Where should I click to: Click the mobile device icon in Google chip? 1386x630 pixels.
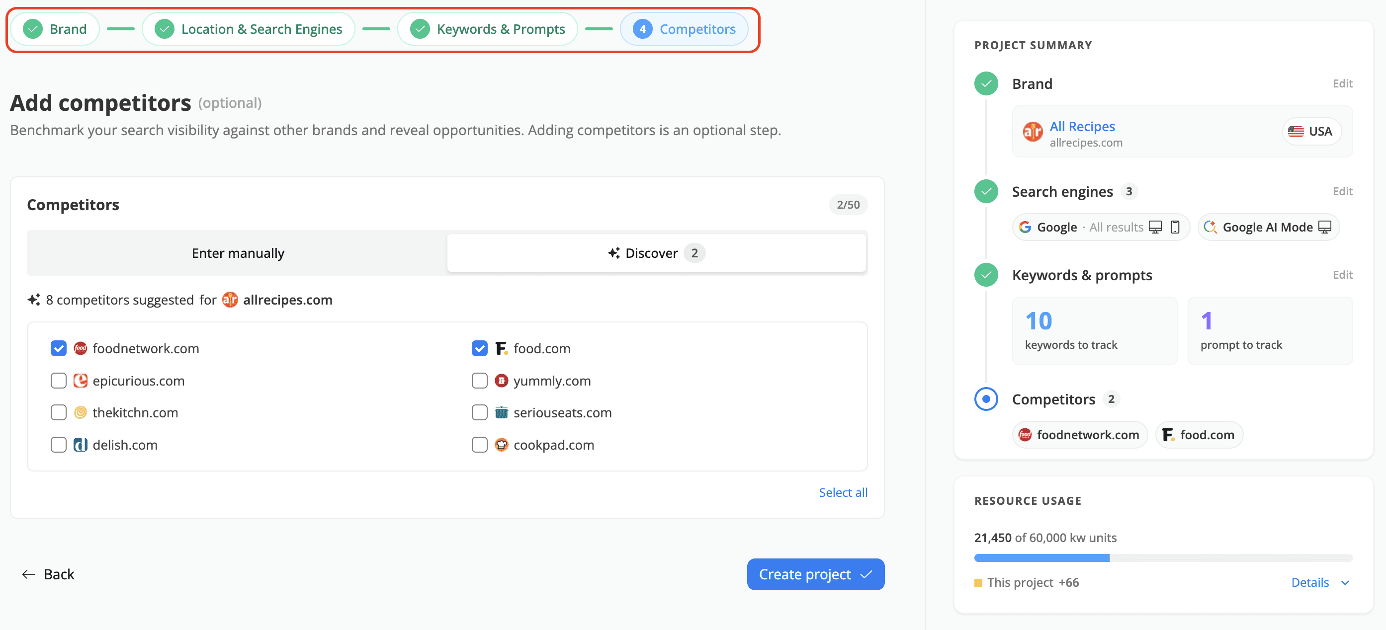[x=1176, y=227]
